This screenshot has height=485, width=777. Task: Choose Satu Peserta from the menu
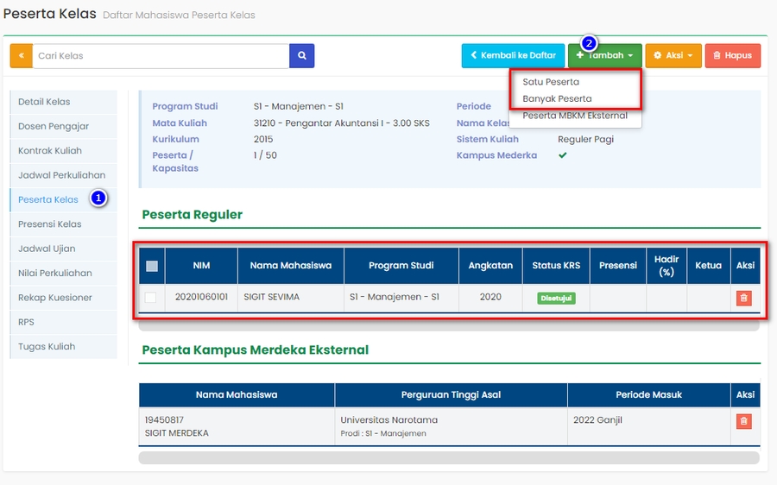coord(551,82)
